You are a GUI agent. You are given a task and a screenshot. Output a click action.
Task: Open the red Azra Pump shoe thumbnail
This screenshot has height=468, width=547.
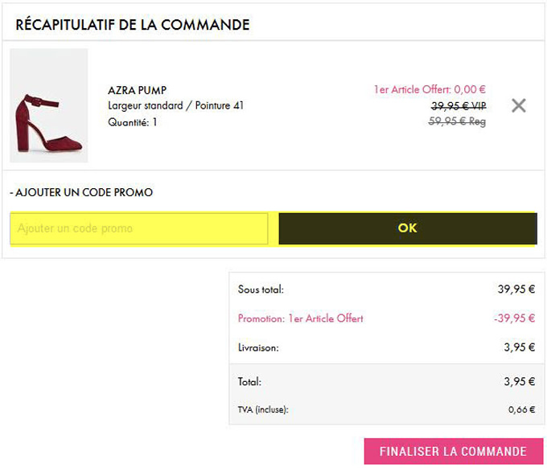pyautogui.click(x=49, y=105)
